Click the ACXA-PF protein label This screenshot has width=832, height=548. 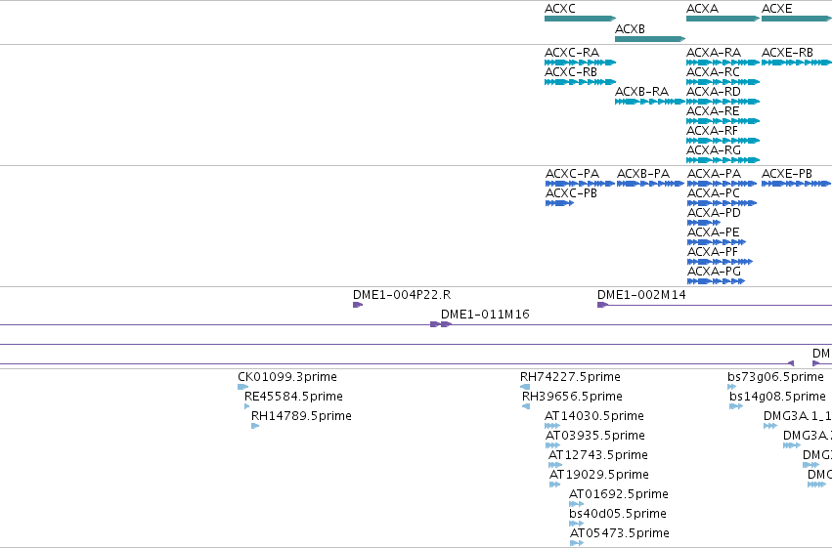pos(713,252)
